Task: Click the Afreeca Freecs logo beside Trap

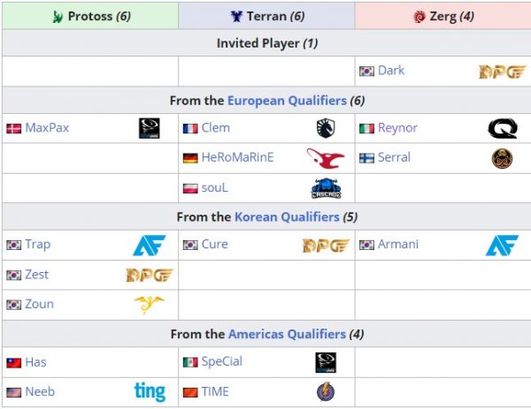Action: (x=150, y=245)
